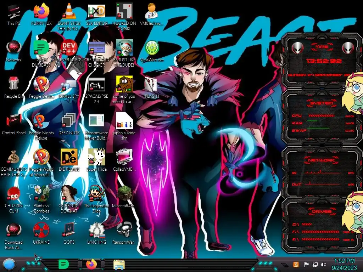Open the volume speaker tray icon
Viewport: 363px width, 272px height.
pyautogui.click(x=324, y=264)
